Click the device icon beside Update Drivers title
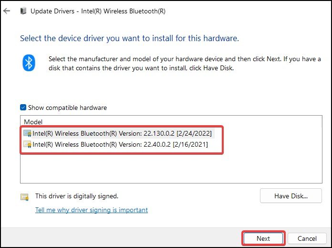Viewport: 332px width, 248px height. point(23,11)
